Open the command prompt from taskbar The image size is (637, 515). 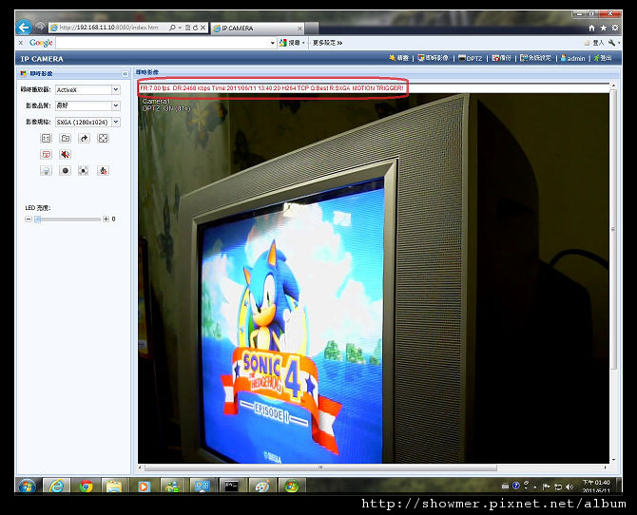pos(232,486)
